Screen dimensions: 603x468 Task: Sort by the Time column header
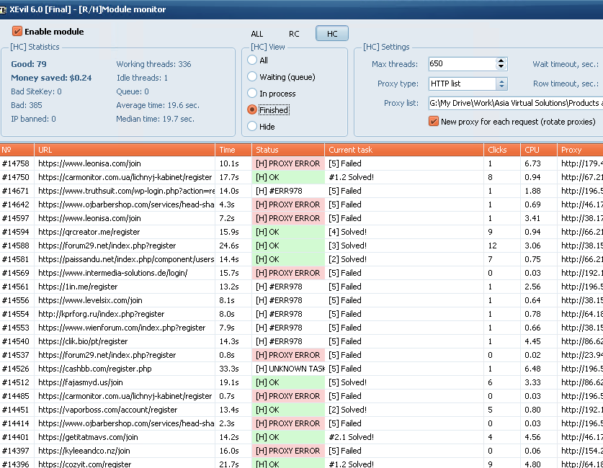[233, 150]
